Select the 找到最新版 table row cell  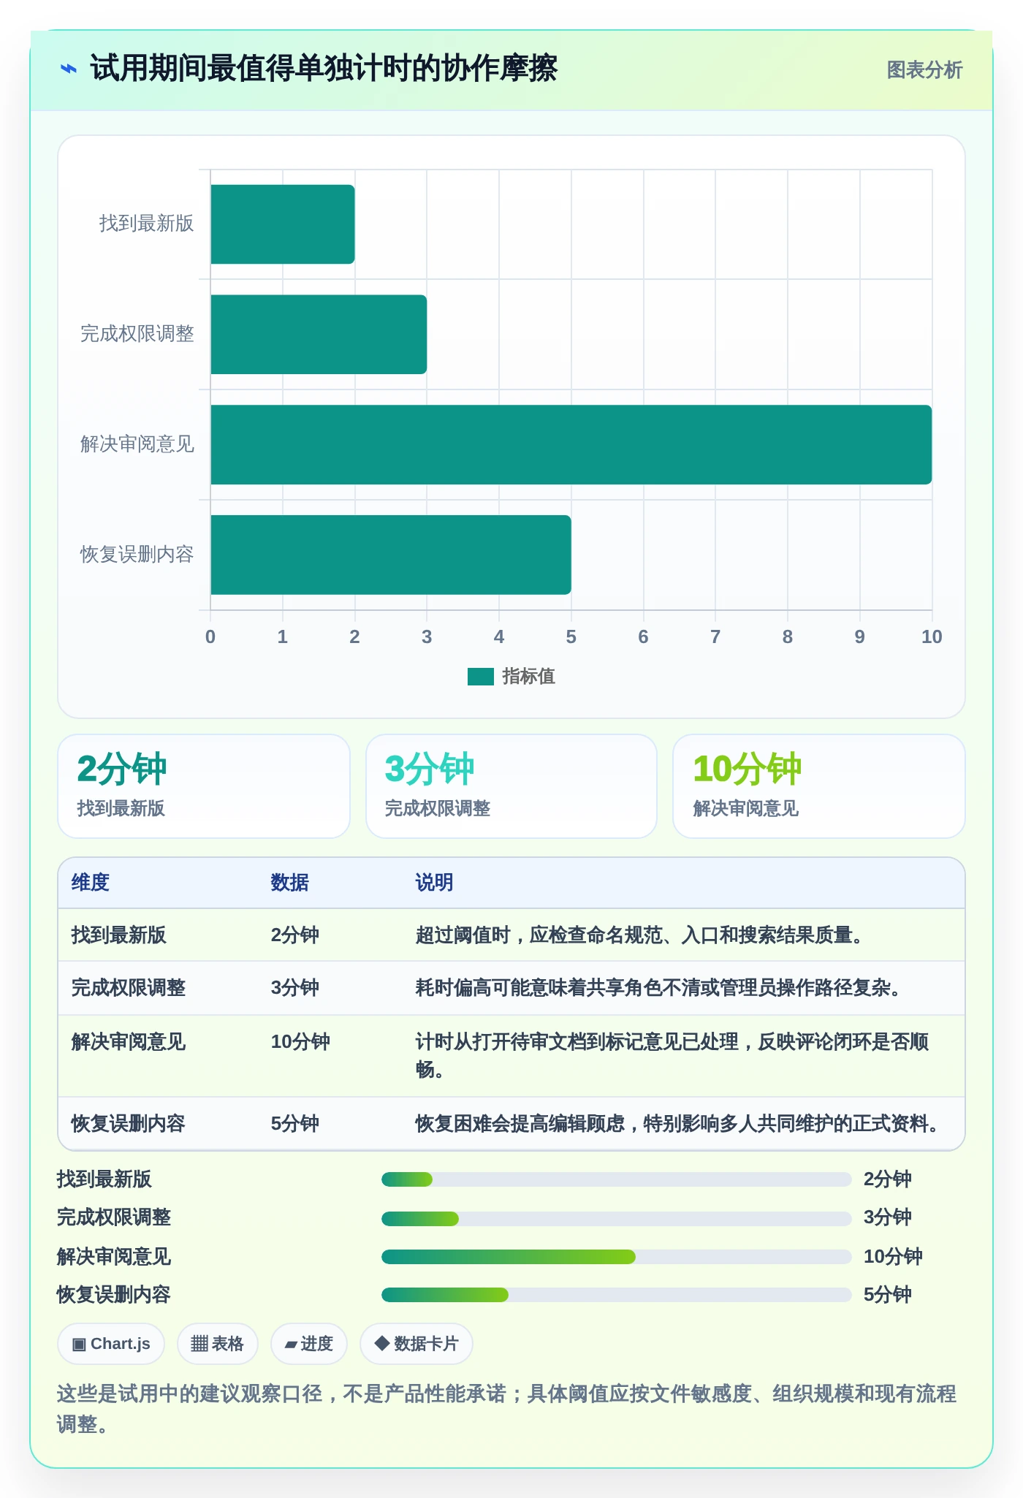(119, 935)
